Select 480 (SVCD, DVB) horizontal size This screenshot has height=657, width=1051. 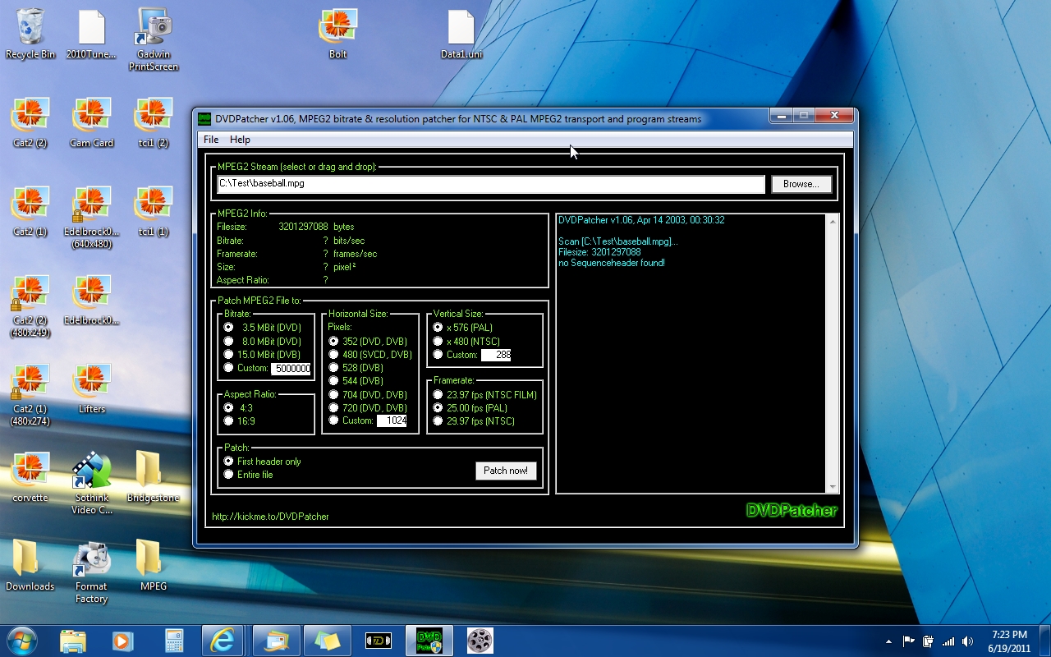(333, 354)
